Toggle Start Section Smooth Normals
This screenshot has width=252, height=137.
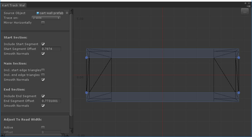click(x=43, y=54)
